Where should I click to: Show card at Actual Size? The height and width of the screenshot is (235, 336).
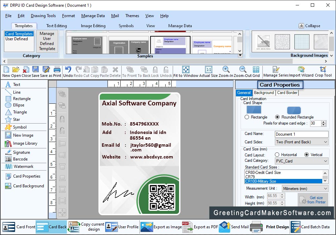[209, 72]
